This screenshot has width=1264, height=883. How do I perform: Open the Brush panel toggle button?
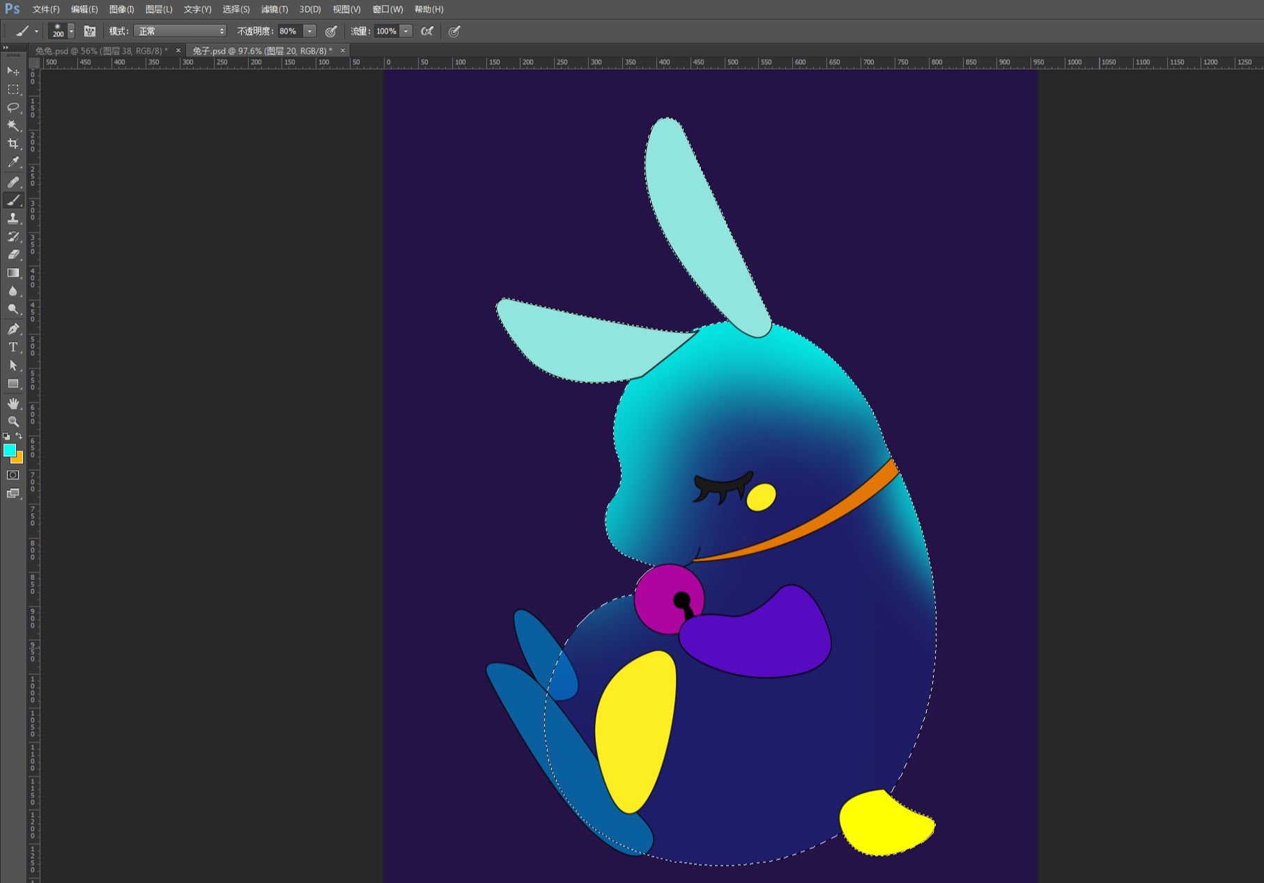[90, 31]
